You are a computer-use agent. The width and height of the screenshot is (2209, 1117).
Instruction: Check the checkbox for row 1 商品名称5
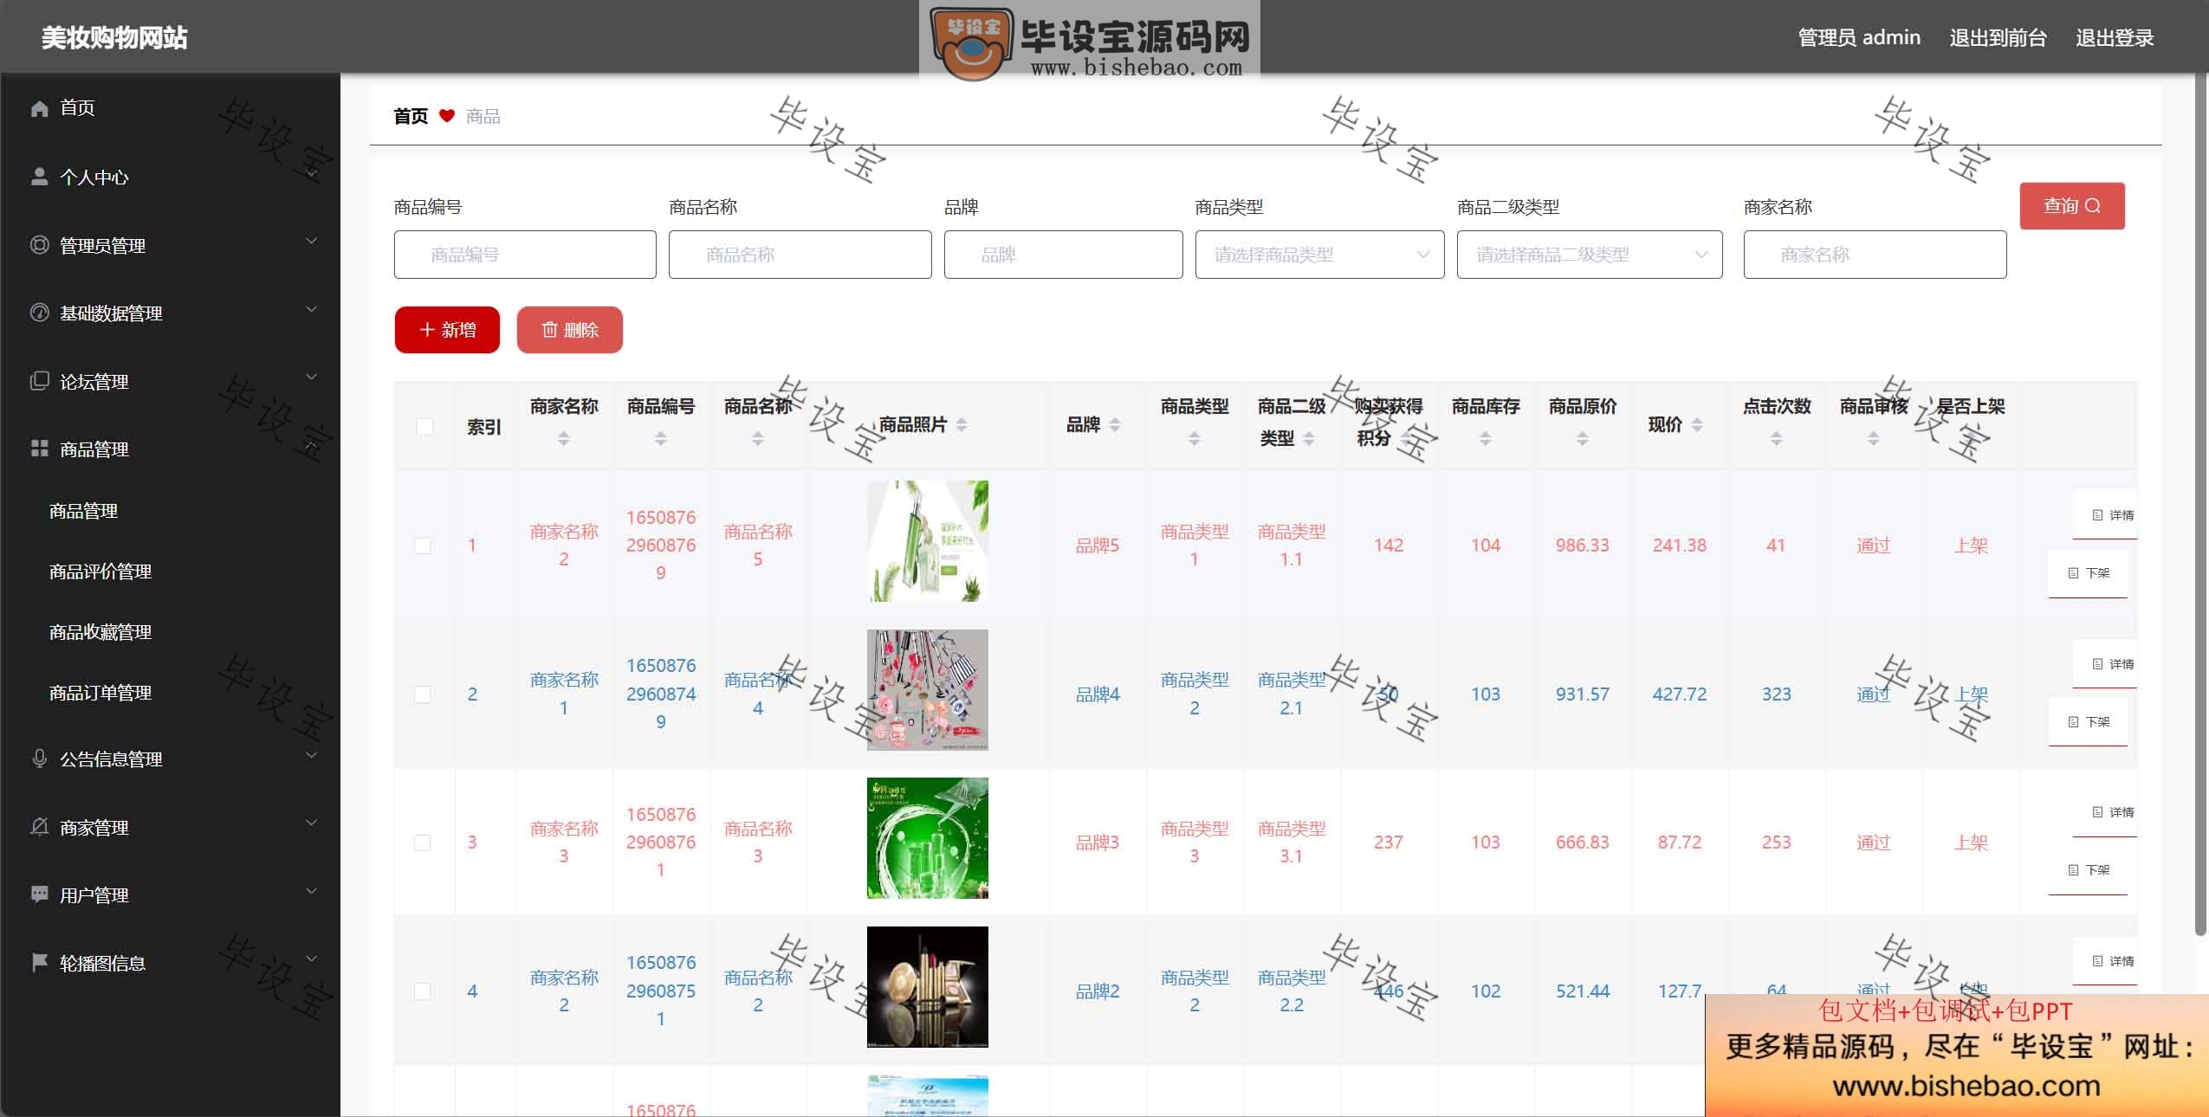pyautogui.click(x=423, y=546)
